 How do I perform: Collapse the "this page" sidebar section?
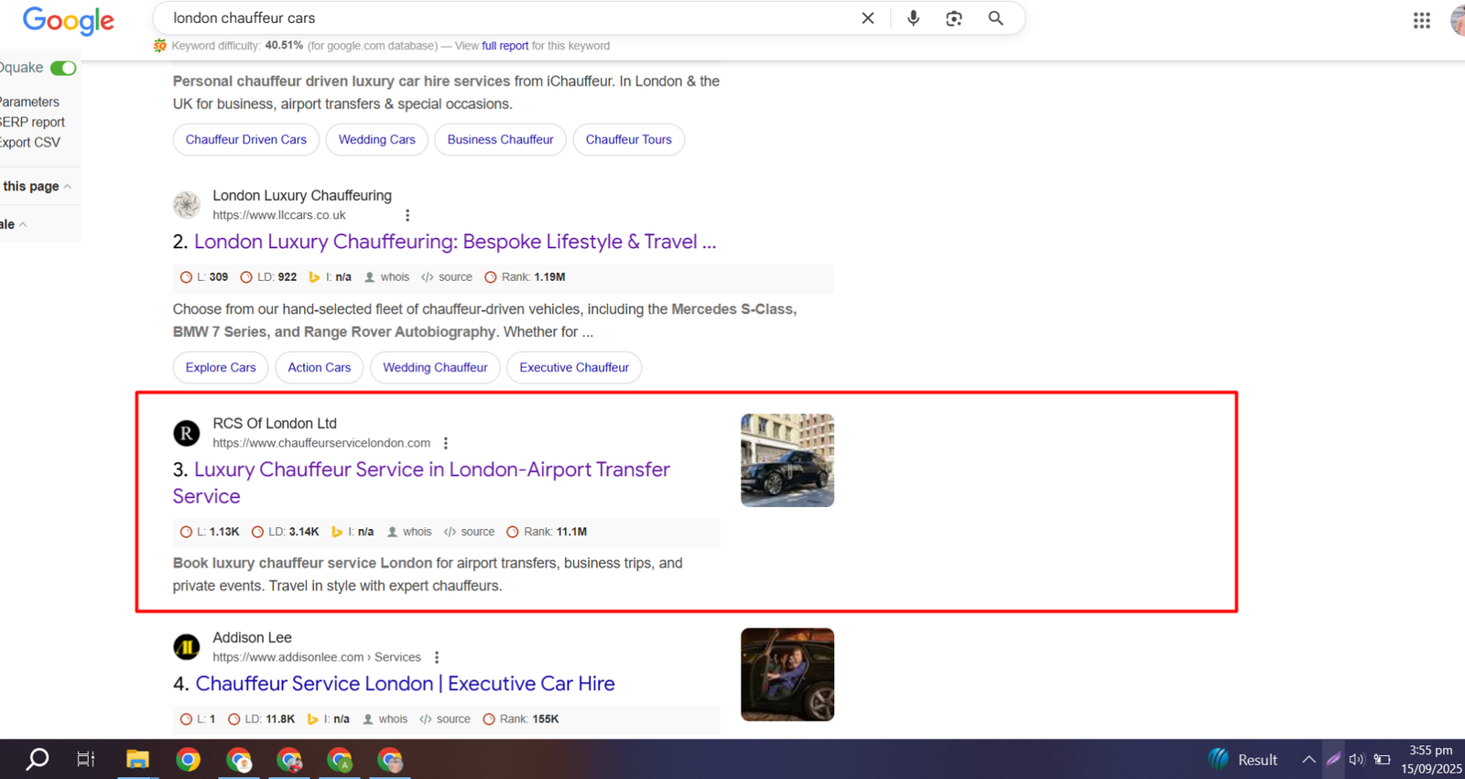pos(67,187)
